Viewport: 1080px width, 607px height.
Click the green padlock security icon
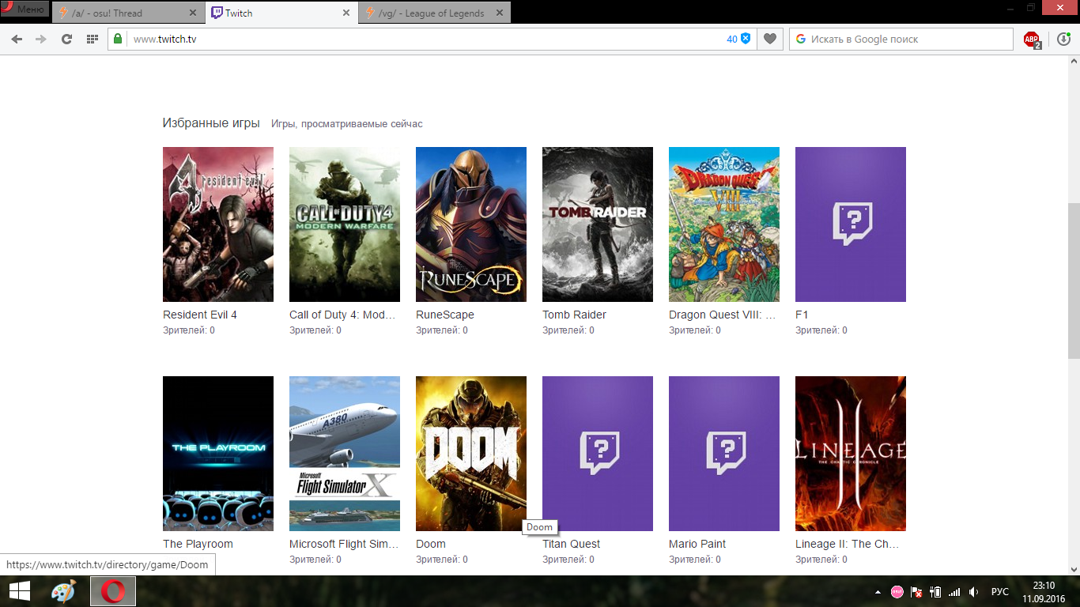pyautogui.click(x=119, y=39)
